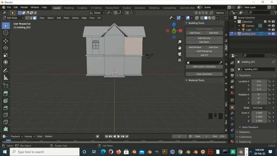Open the Tool properties tab icon

[x=232, y=63]
